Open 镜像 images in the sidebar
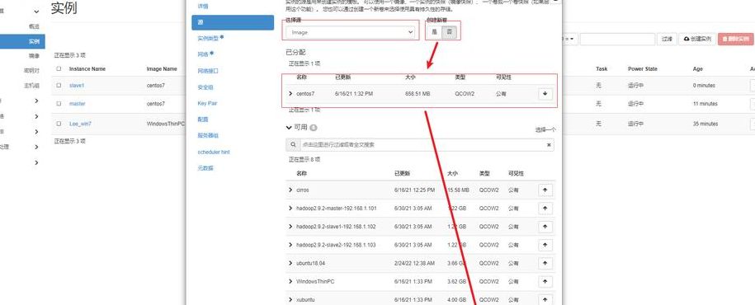This screenshot has width=755, height=305. (x=34, y=56)
